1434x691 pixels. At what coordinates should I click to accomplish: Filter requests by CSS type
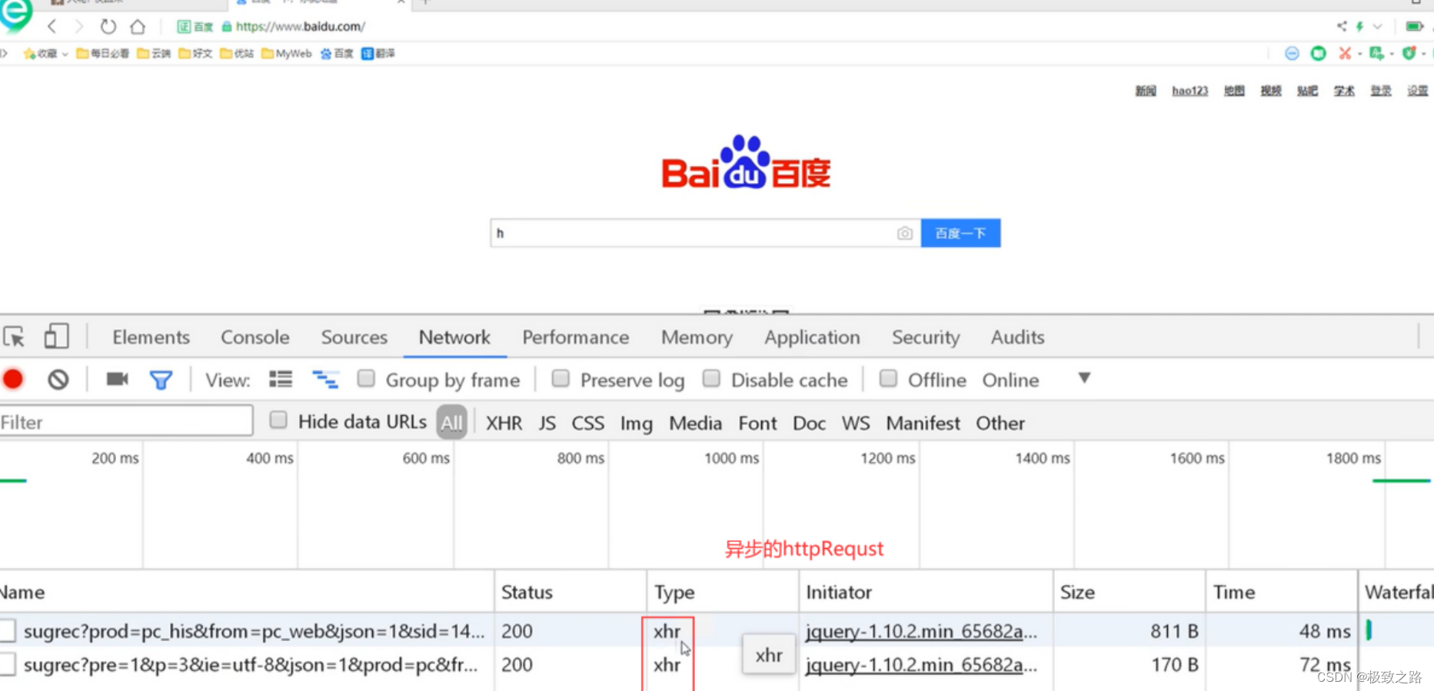[587, 423]
